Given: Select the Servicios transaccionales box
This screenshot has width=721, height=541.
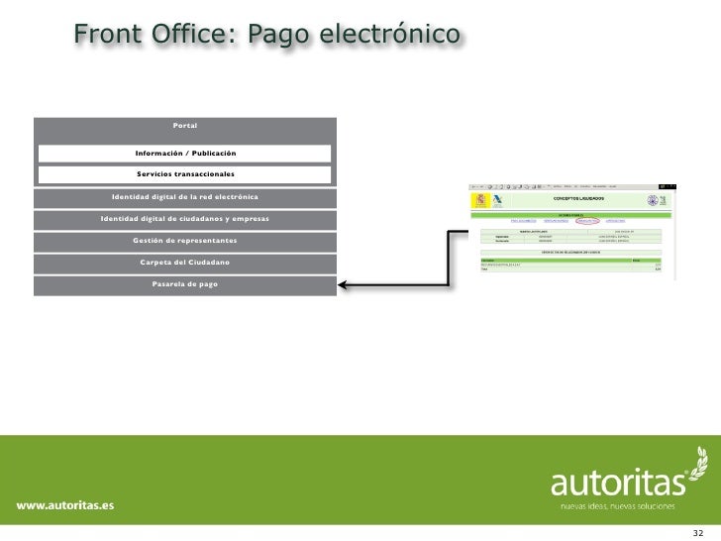Looking at the screenshot, I should coord(184,174).
